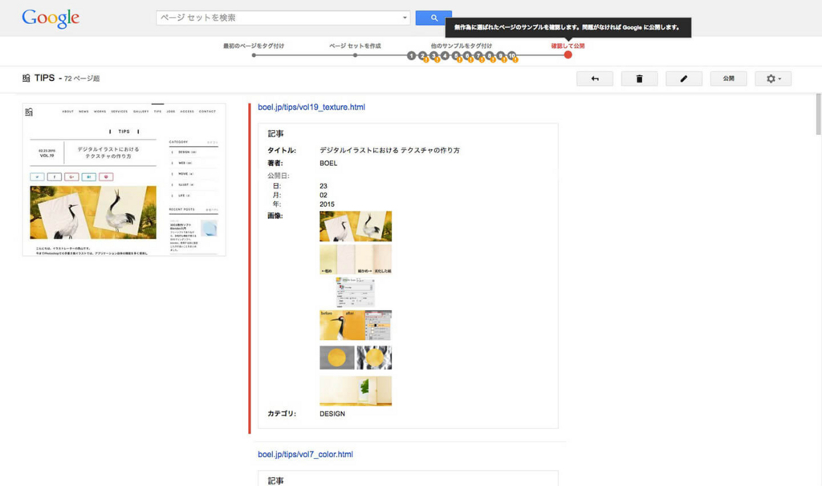The width and height of the screenshot is (822, 486).
Task: Click the title value デジタルイラストにおける テクスチャの作り方
Action: [x=389, y=150]
